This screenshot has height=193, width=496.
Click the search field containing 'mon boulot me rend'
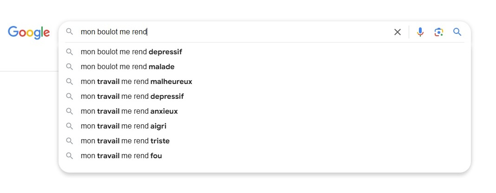(232, 32)
